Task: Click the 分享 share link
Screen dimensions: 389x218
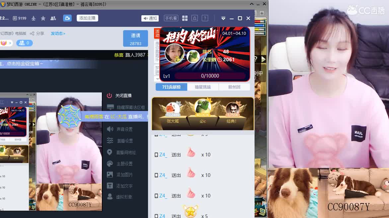Action: (37, 33)
